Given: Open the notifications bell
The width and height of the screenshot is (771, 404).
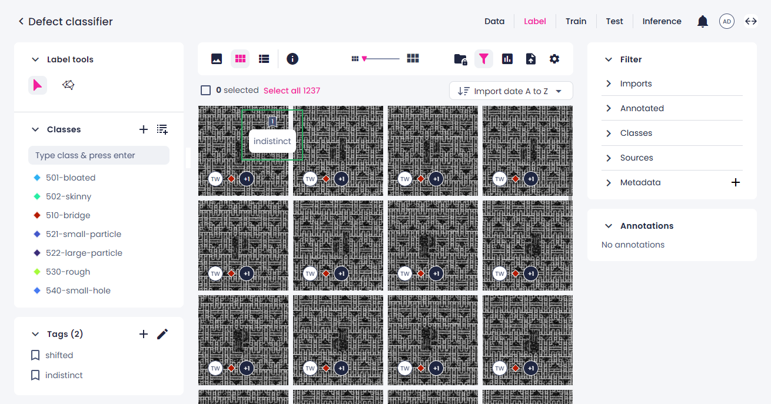Looking at the screenshot, I should pyautogui.click(x=702, y=22).
